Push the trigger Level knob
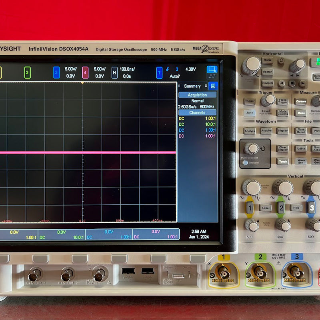Viewport: 320px width, 320px height. click(x=268, y=100)
